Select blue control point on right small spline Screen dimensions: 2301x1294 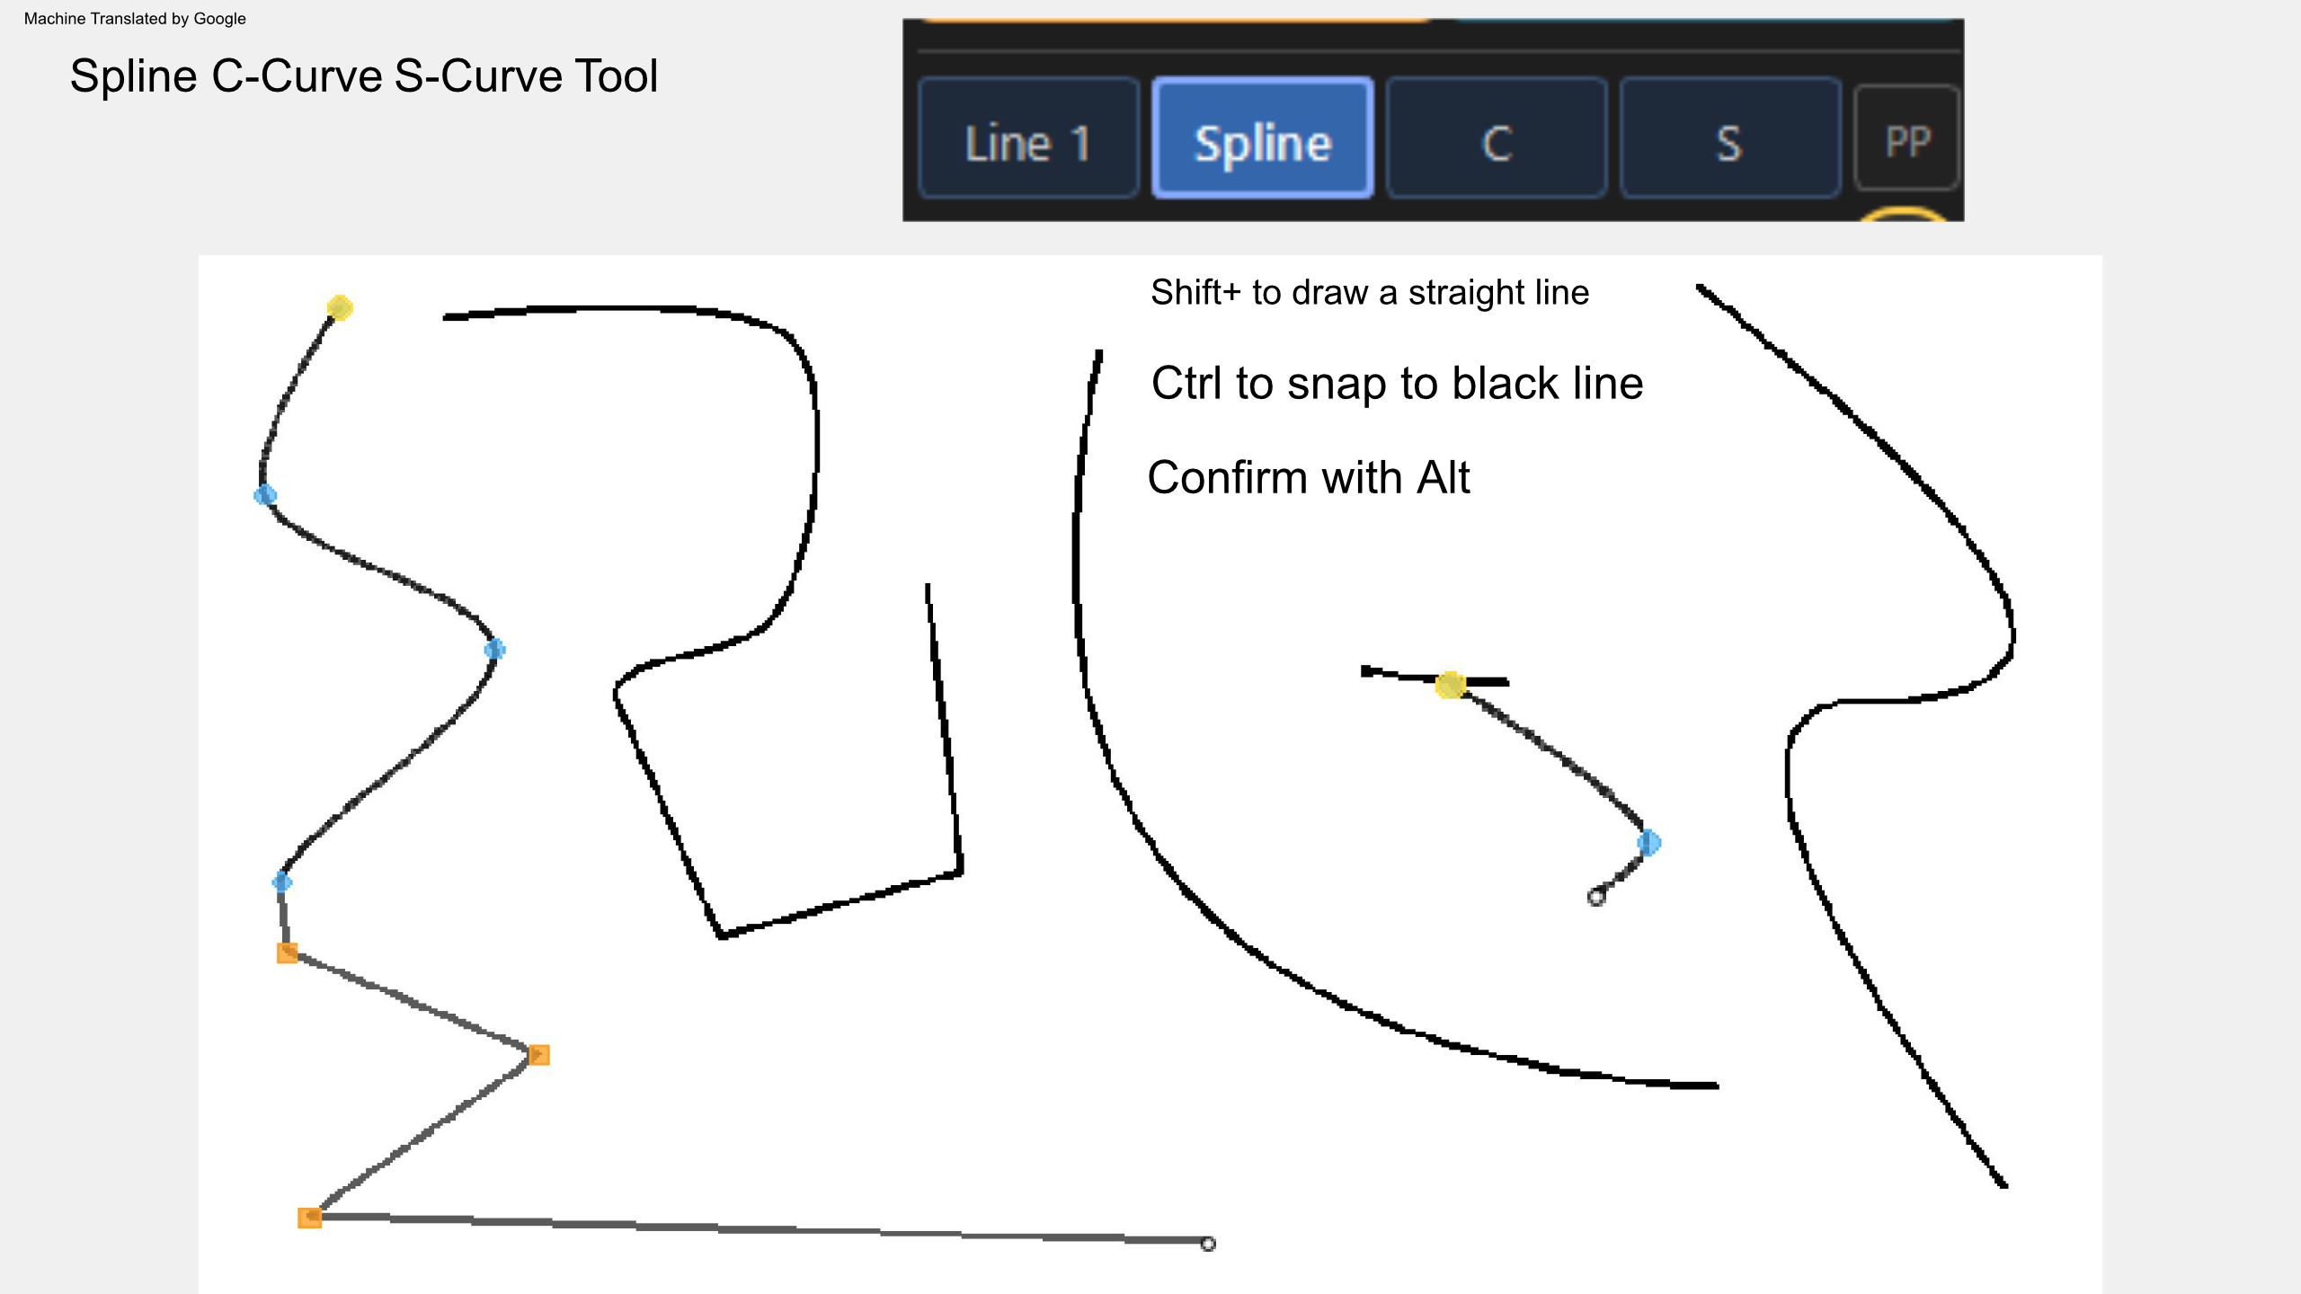1649,843
